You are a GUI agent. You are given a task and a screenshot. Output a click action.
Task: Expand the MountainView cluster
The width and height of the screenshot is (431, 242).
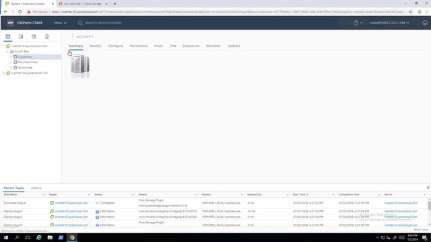(11, 63)
